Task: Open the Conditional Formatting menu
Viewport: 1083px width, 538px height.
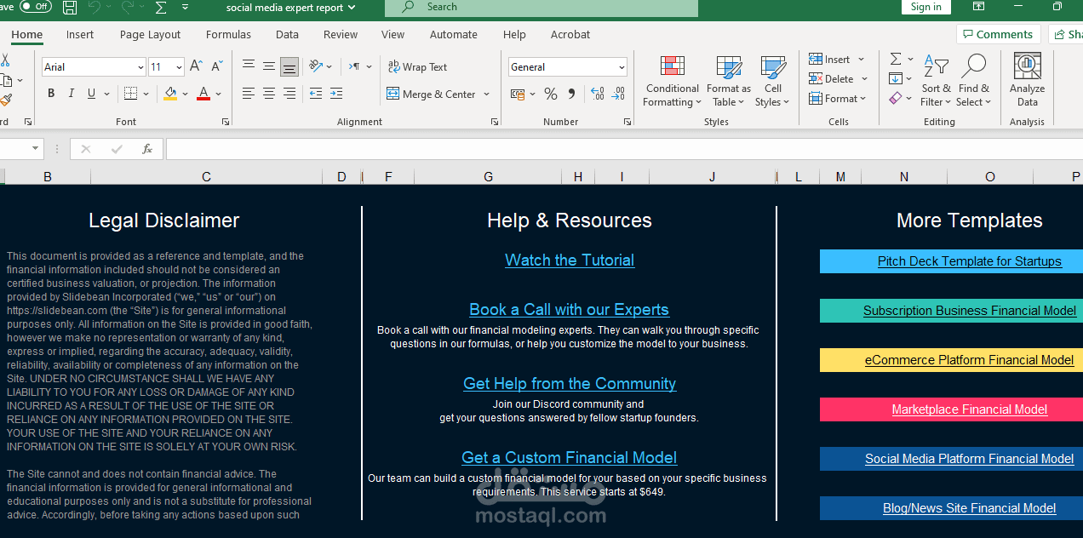Action: pos(673,80)
